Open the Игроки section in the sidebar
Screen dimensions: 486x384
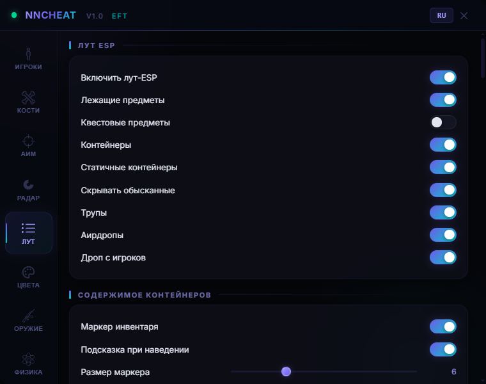[29, 59]
